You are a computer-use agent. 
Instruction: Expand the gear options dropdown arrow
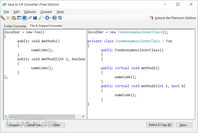pos(50,18)
